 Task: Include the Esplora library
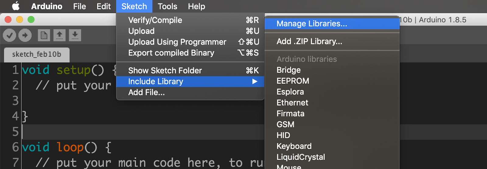pos(332,92)
